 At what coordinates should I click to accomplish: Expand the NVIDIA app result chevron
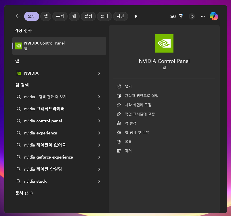coord(99,73)
